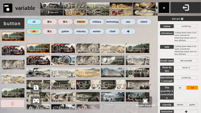Click the app logo icon beside variable
The image size is (201, 113).
click(8, 8)
